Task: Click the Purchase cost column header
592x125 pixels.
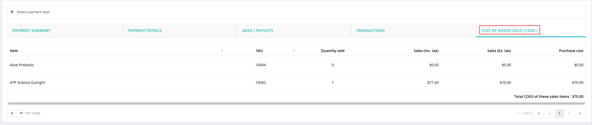Action: [571, 51]
